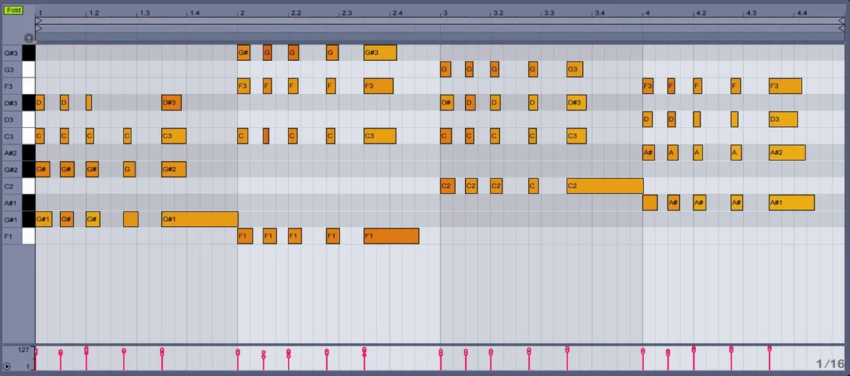Select the long G#1 note ending bar 1
850x376 pixels.
coord(200,220)
